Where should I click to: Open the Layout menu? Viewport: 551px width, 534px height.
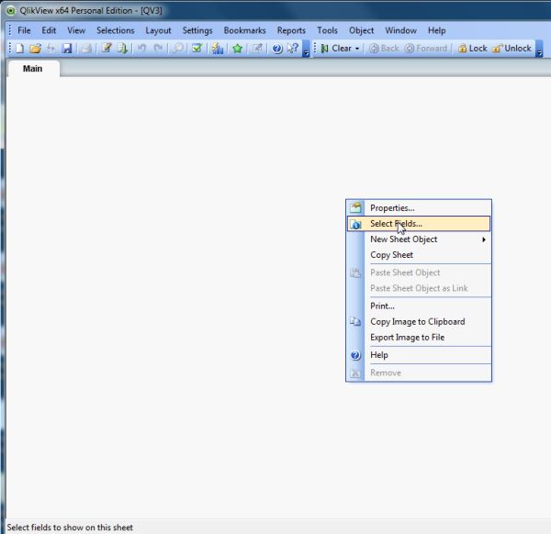click(x=158, y=30)
